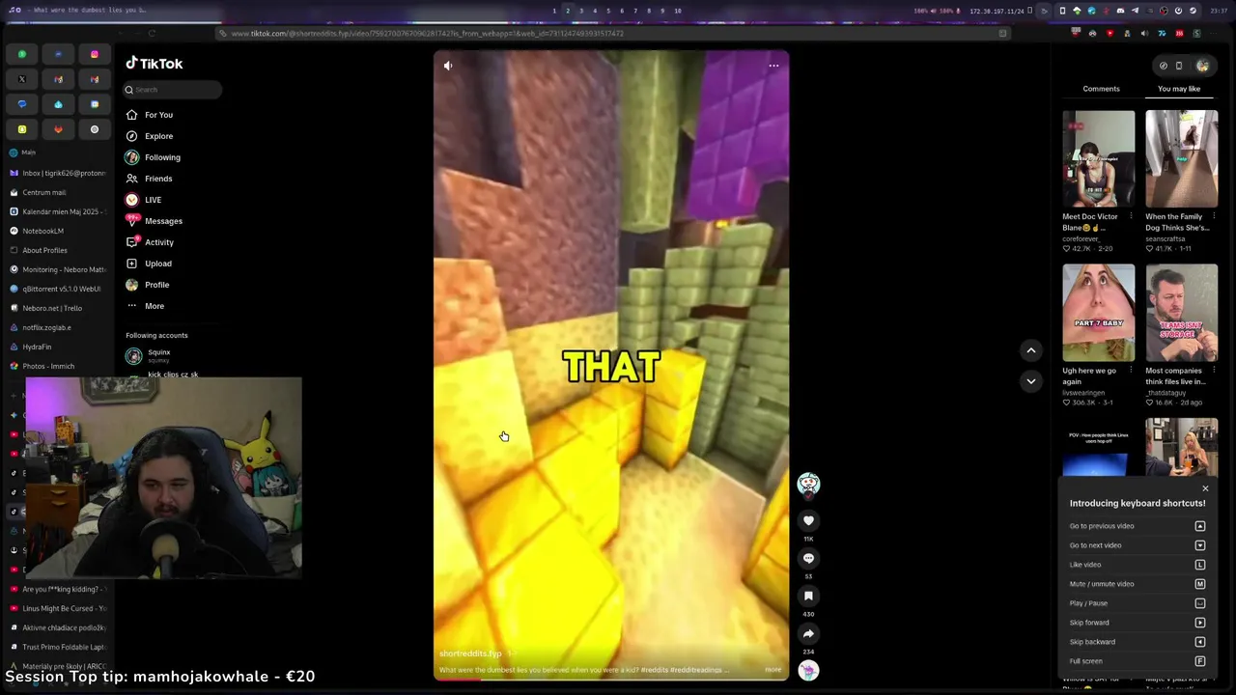Open Photos - Immich sidebar tab
The height and width of the screenshot is (695, 1236).
pos(58,366)
